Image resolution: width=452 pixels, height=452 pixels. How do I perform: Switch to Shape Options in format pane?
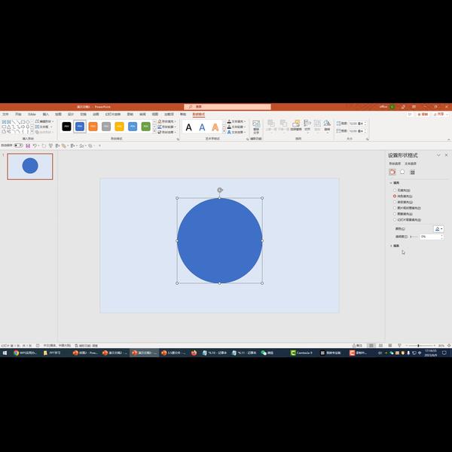tap(395, 163)
